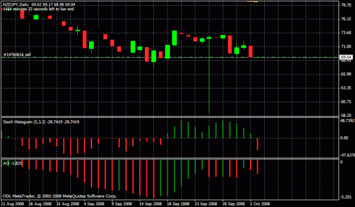Click the 9 Sep 2008 date label
The width and height of the screenshot is (355, 207).
pos(122,204)
